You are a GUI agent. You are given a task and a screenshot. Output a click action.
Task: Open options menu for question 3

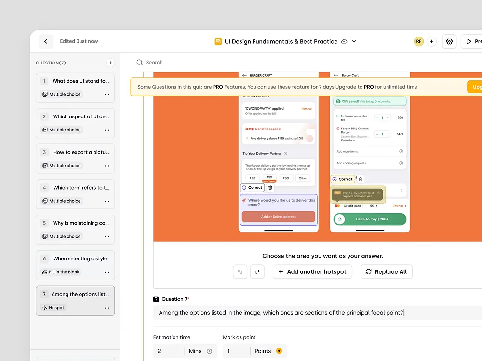point(107,166)
